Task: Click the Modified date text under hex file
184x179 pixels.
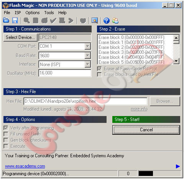Action: [x=63, y=109]
